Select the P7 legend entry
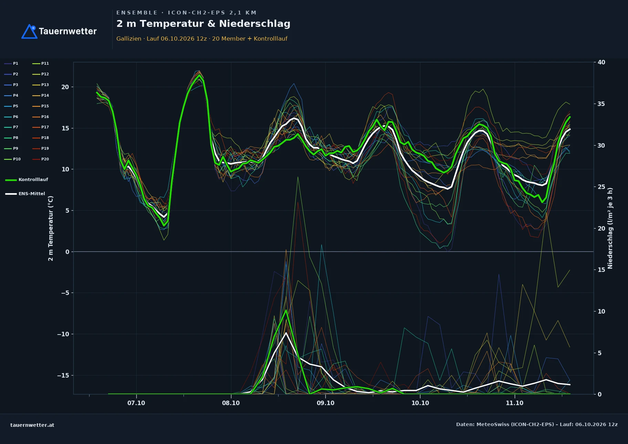This screenshot has width=628, height=444. pos(11,127)
